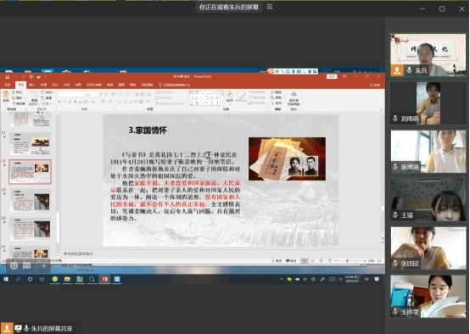
Task: Open the font name combo box
Action: (71, 94)
